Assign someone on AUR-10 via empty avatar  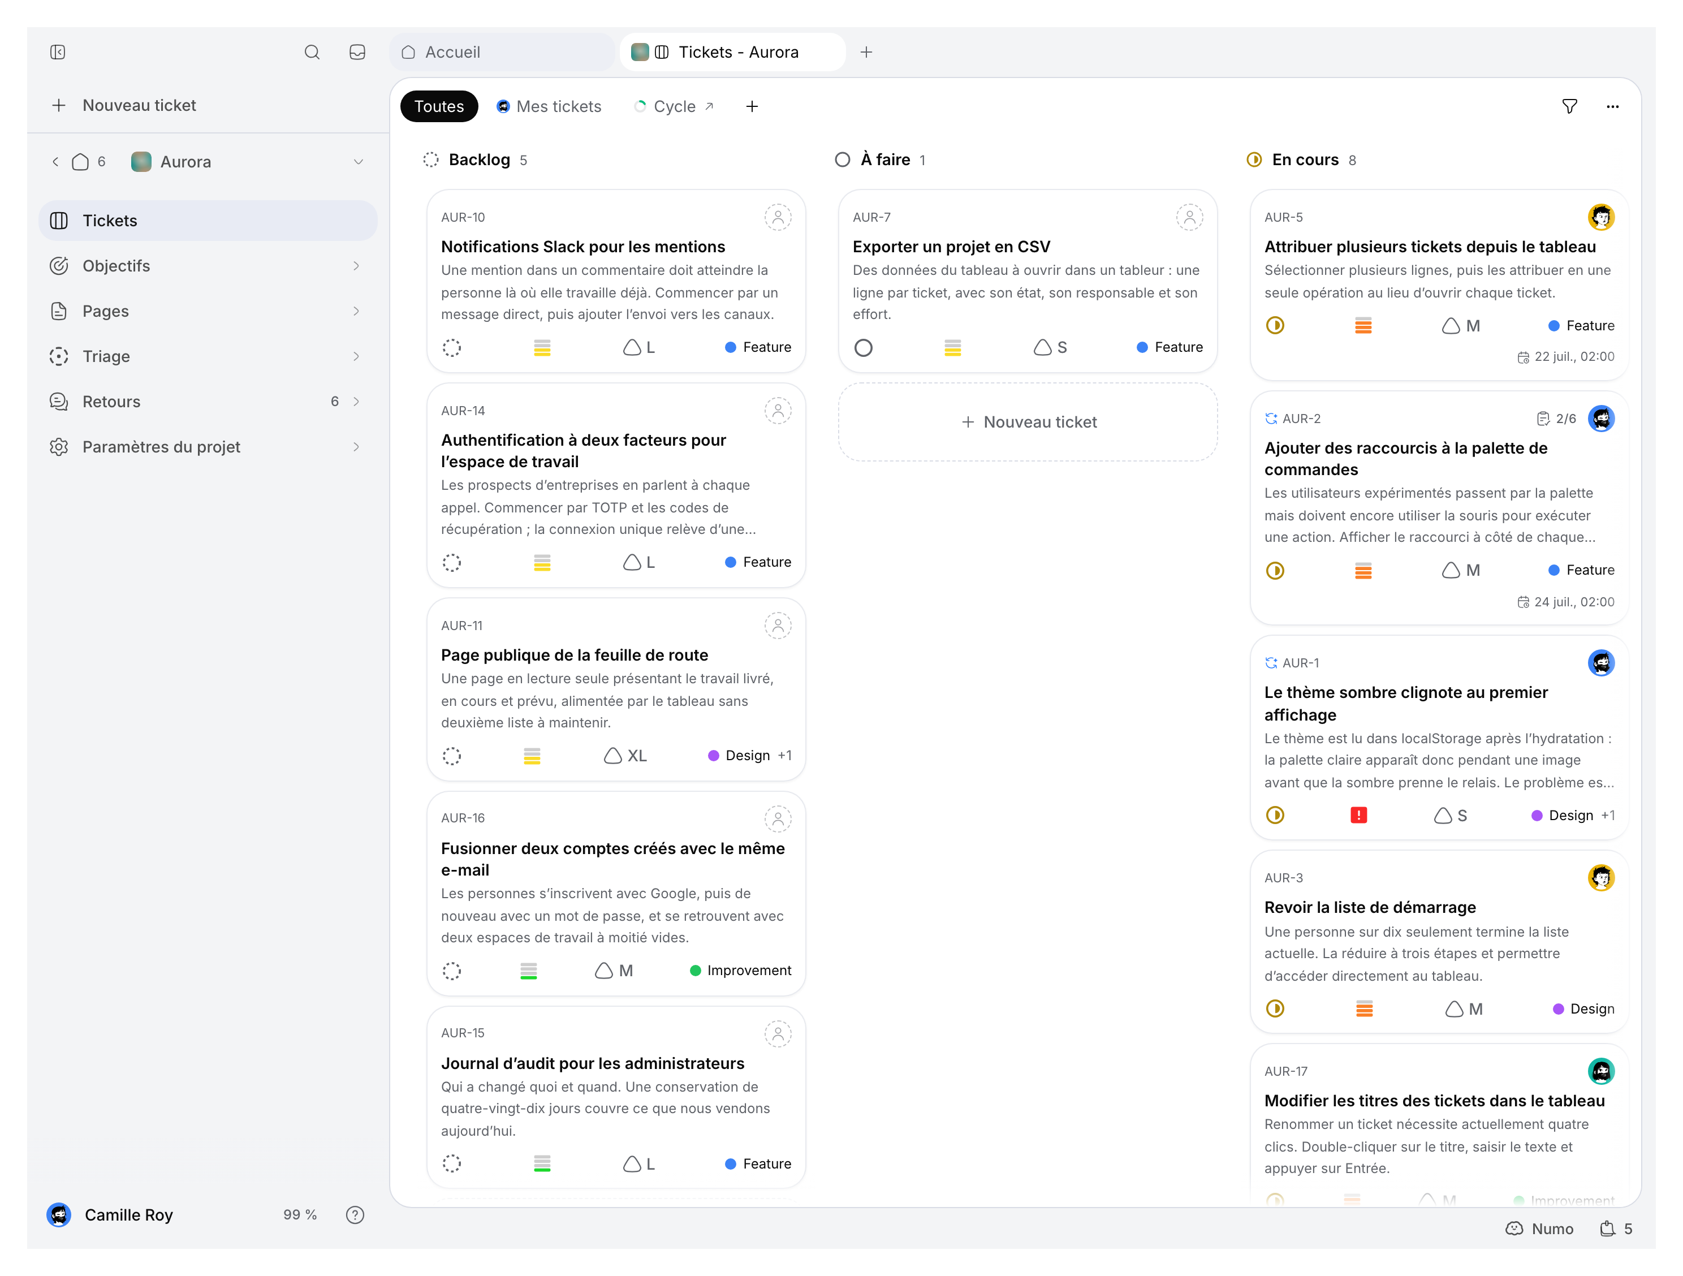pyautogui.click(x=778, y=217)
